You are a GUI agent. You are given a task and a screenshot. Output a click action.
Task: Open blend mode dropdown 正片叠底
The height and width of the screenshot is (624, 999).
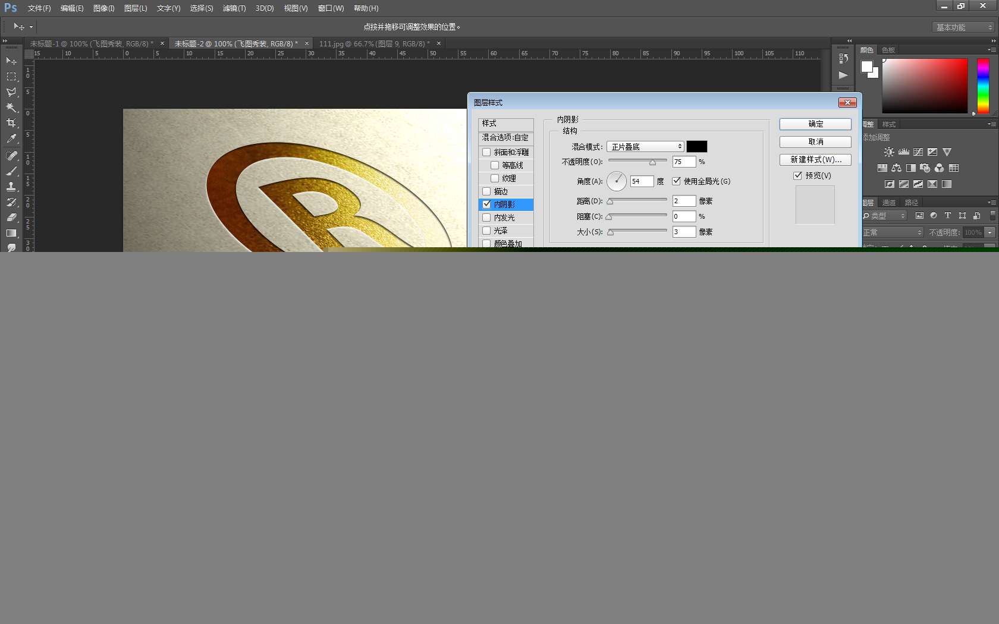pos(645,147)
